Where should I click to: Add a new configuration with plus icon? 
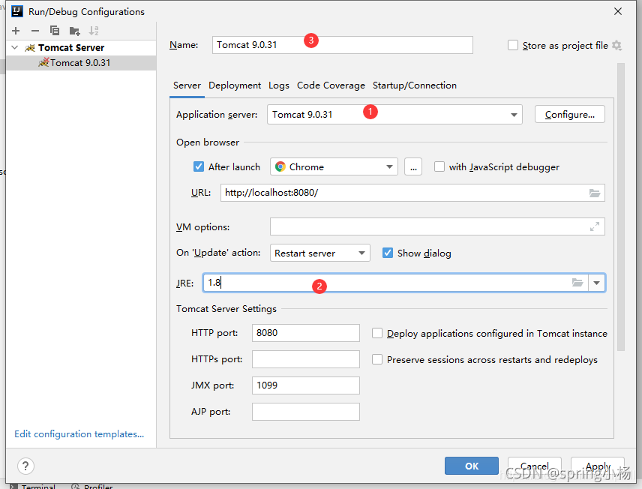(x=16, y=31)
